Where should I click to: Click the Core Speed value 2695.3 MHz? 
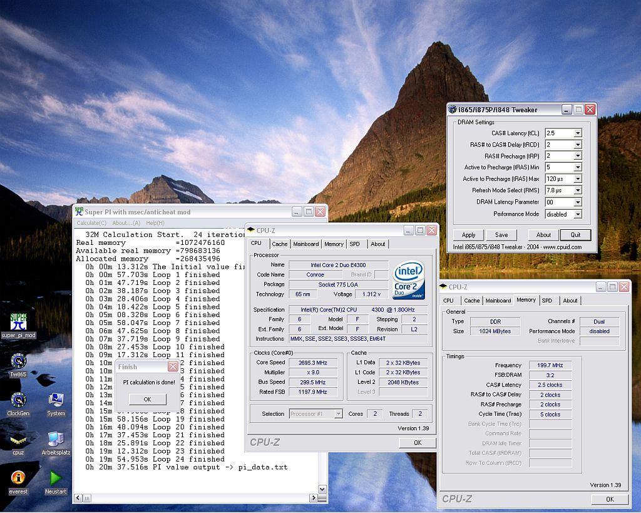pos(313,363)
